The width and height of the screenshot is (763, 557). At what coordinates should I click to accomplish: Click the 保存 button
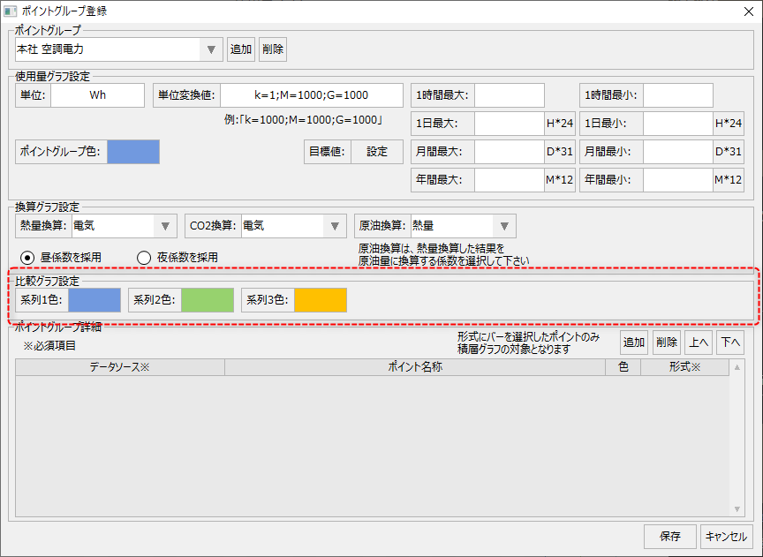click(x=670, y=536)
